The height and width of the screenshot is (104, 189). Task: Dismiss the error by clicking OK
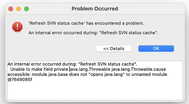click(x=156, y=49)
